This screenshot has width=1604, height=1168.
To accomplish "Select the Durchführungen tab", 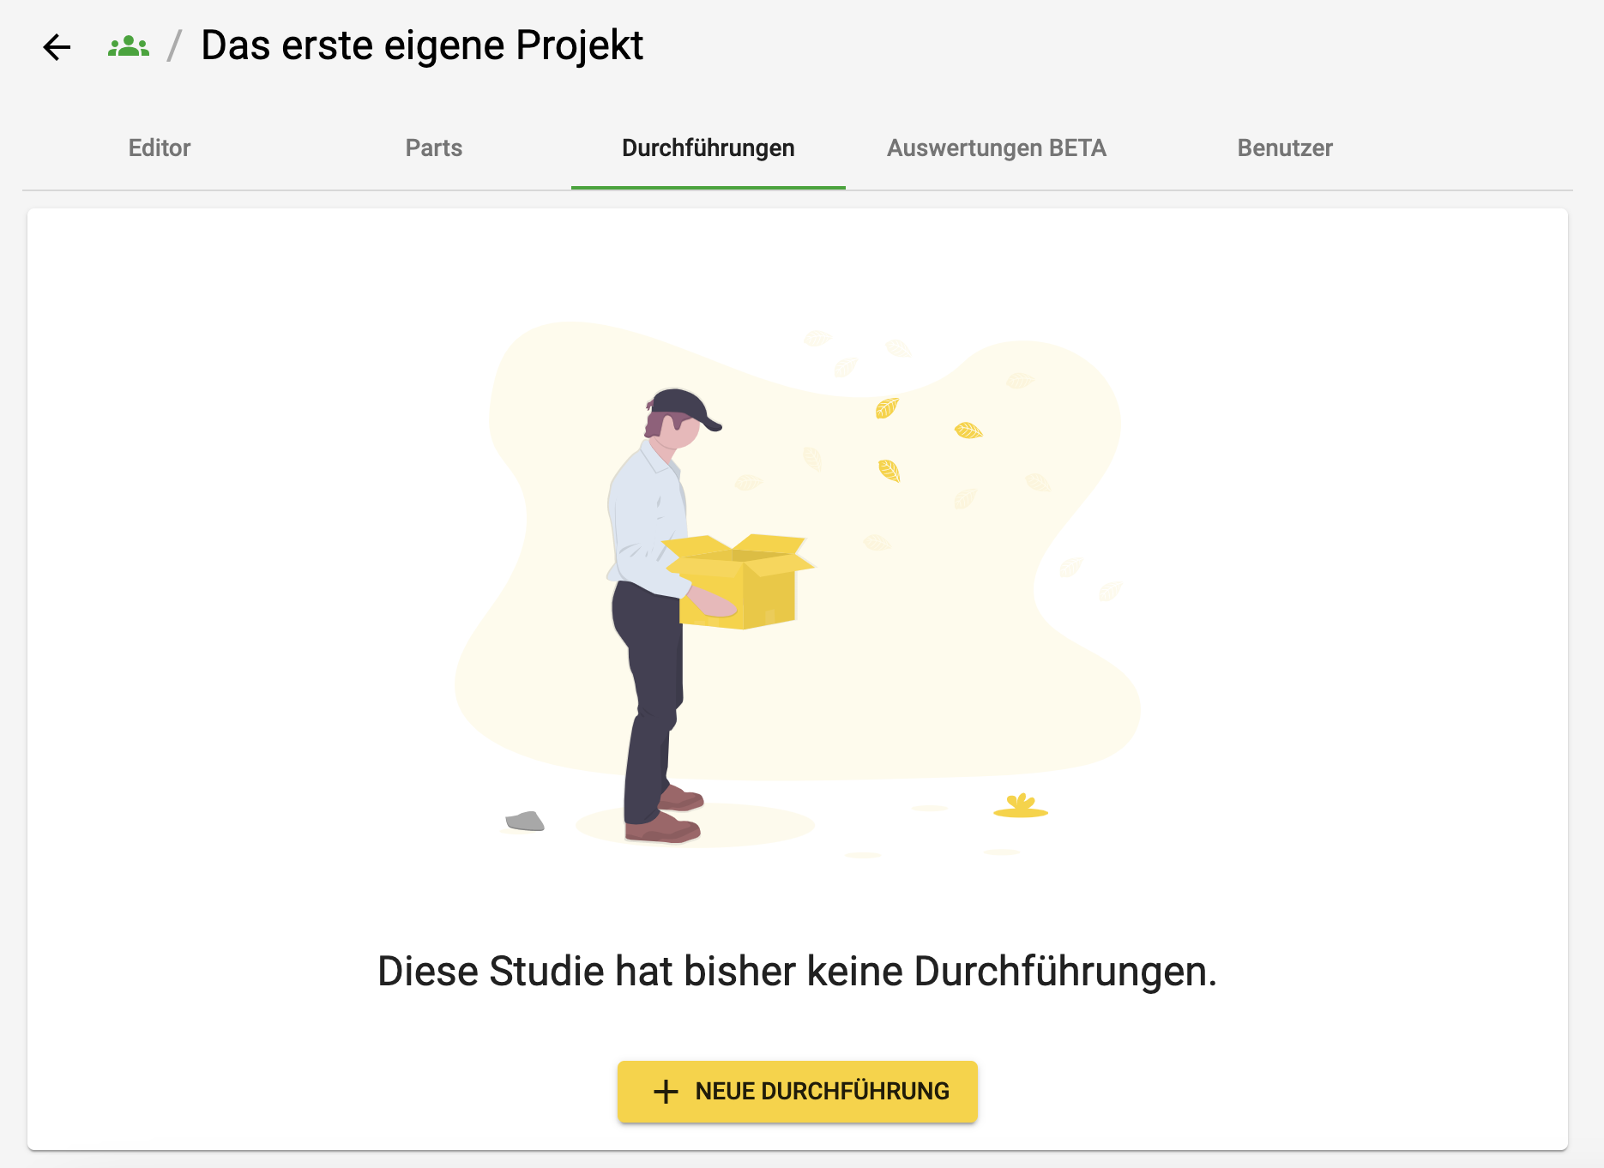I will coord(709,148).
